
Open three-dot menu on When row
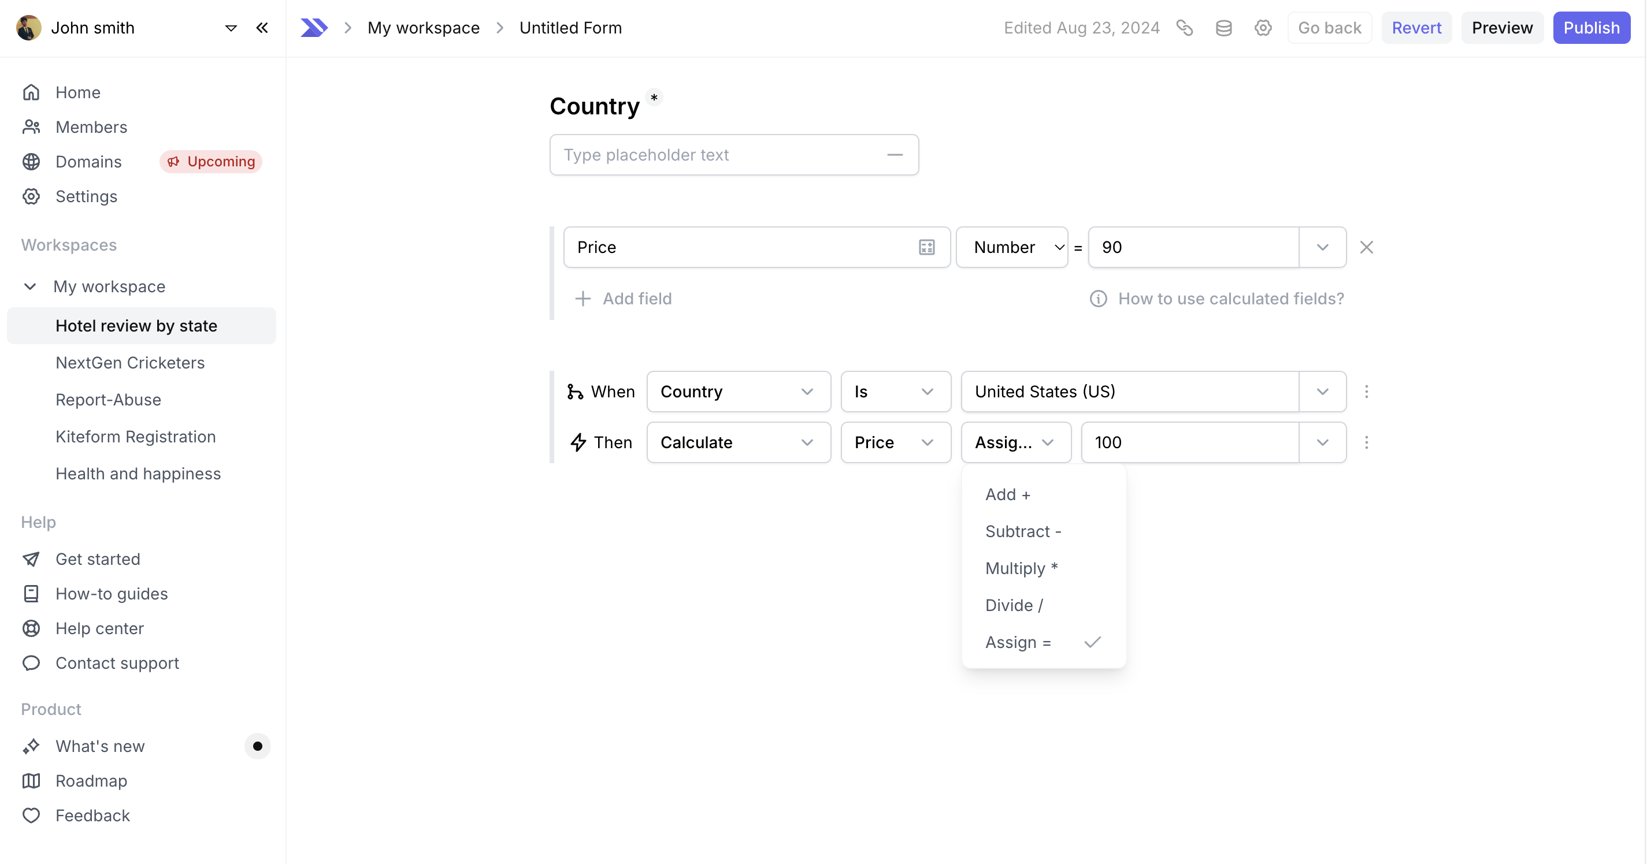point(1366,391)
